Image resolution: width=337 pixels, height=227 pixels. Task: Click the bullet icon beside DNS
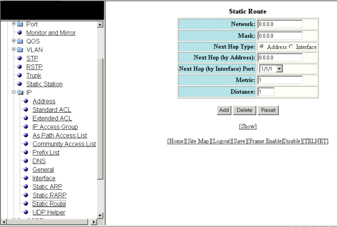point(26,161)
